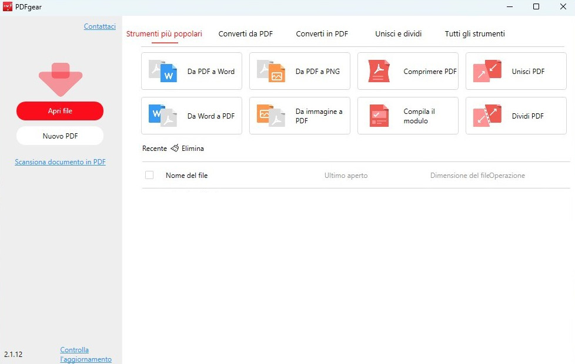The image size is (575, 364).
Task: Open the Contattaci link
Action: pos(99,26)
